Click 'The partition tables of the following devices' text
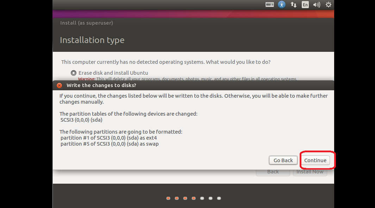The image size is (375, 208). tap(129, 114)
